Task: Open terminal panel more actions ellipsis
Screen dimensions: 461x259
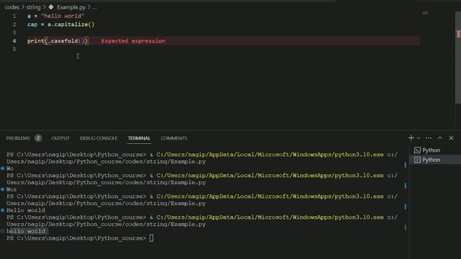Action: [x=429, y=138]
